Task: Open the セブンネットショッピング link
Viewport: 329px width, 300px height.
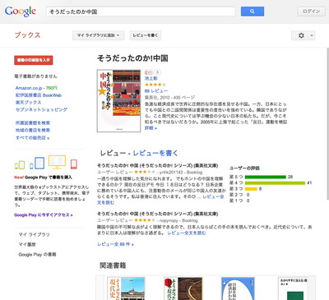Action: point(41,109)
